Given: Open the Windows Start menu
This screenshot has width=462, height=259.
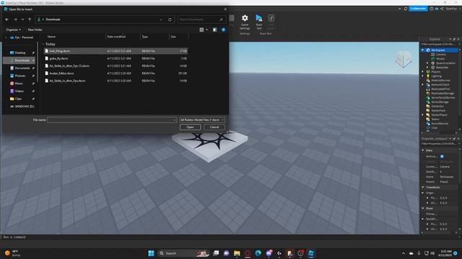Looking at the screenshot, I should 151,253.
